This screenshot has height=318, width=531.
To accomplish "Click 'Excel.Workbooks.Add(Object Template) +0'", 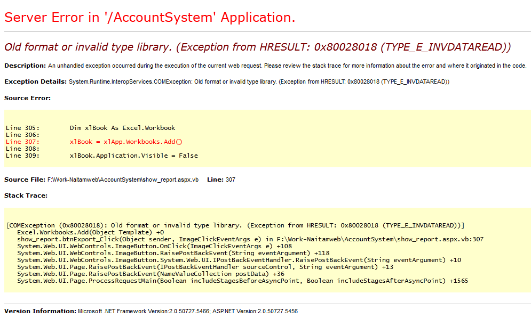I will click(90, 232).
